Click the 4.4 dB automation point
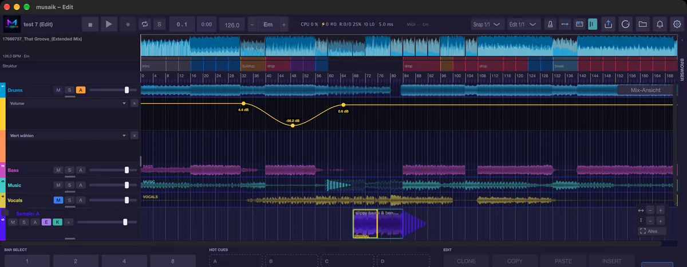Image resolution: width=687 pixels, height=267 pixels. pos(243,104)
